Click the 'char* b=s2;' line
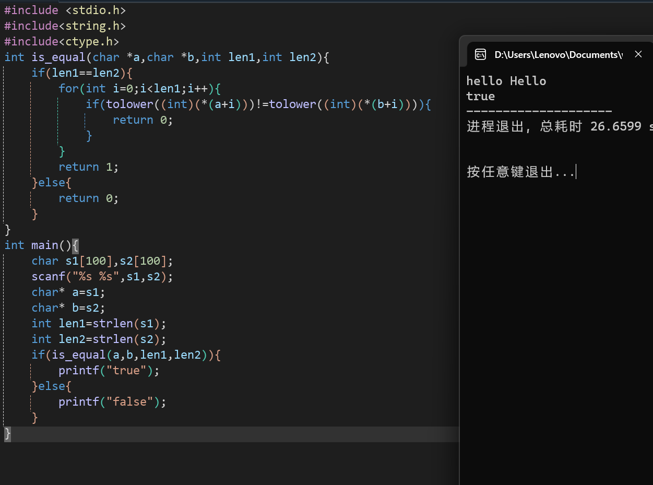 68,307
